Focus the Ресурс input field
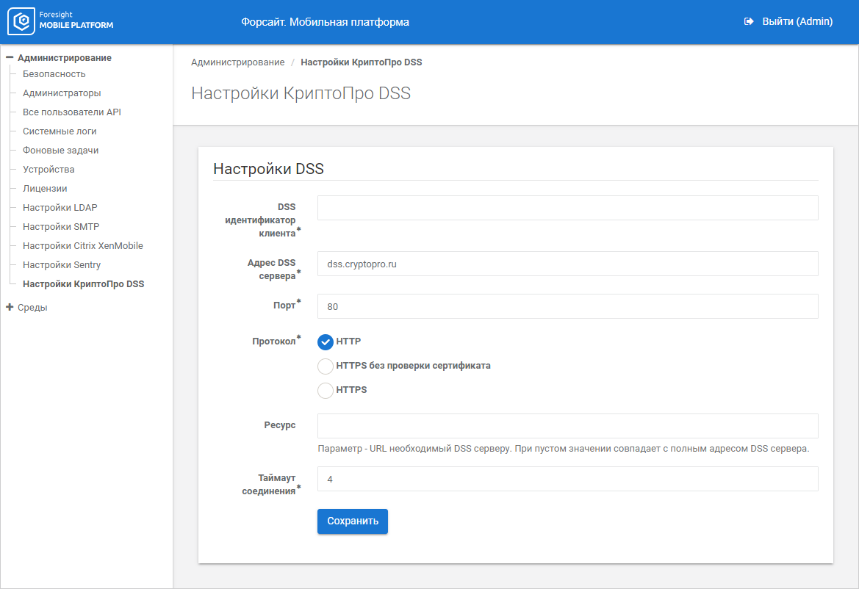 [x=567, y=426]
